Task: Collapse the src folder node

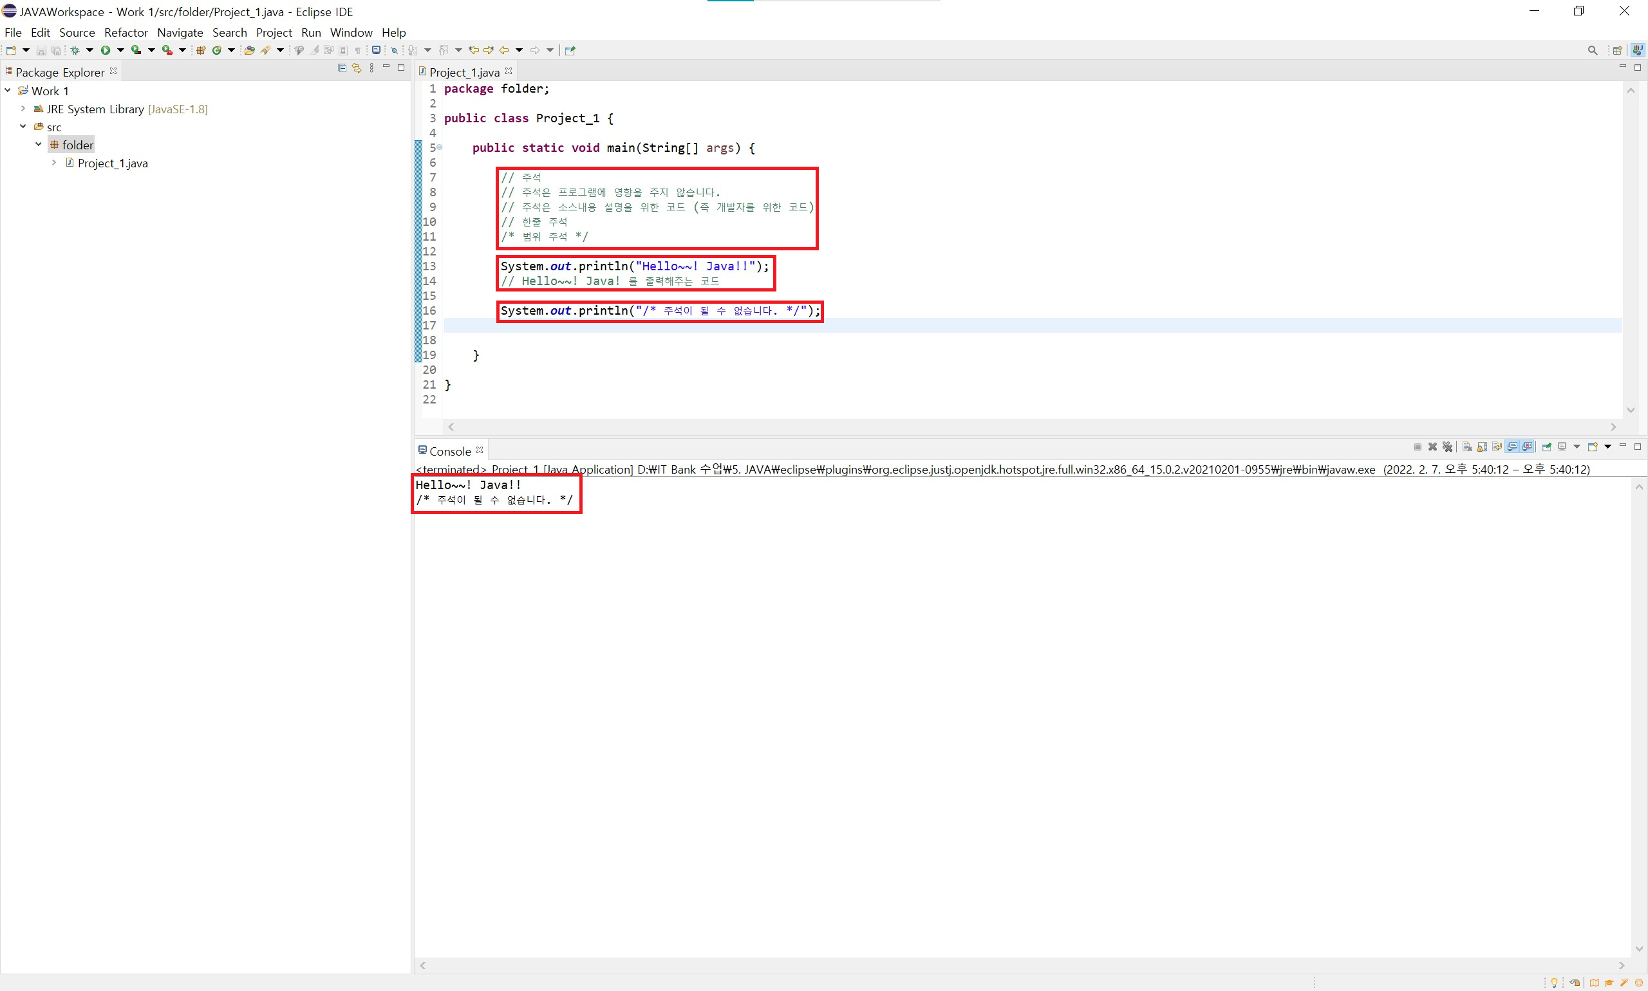Action: (23, 126)
